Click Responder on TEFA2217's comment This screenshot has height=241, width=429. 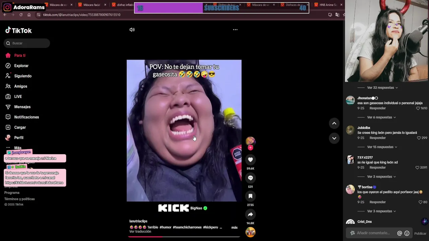[x=378, y=168]
